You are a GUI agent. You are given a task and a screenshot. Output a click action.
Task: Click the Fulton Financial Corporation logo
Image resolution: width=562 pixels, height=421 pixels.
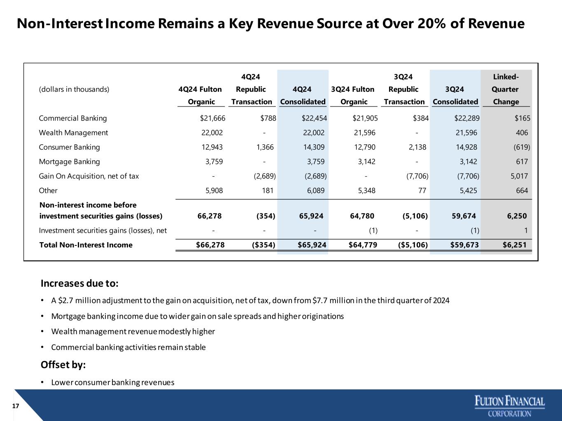[510, 406]
